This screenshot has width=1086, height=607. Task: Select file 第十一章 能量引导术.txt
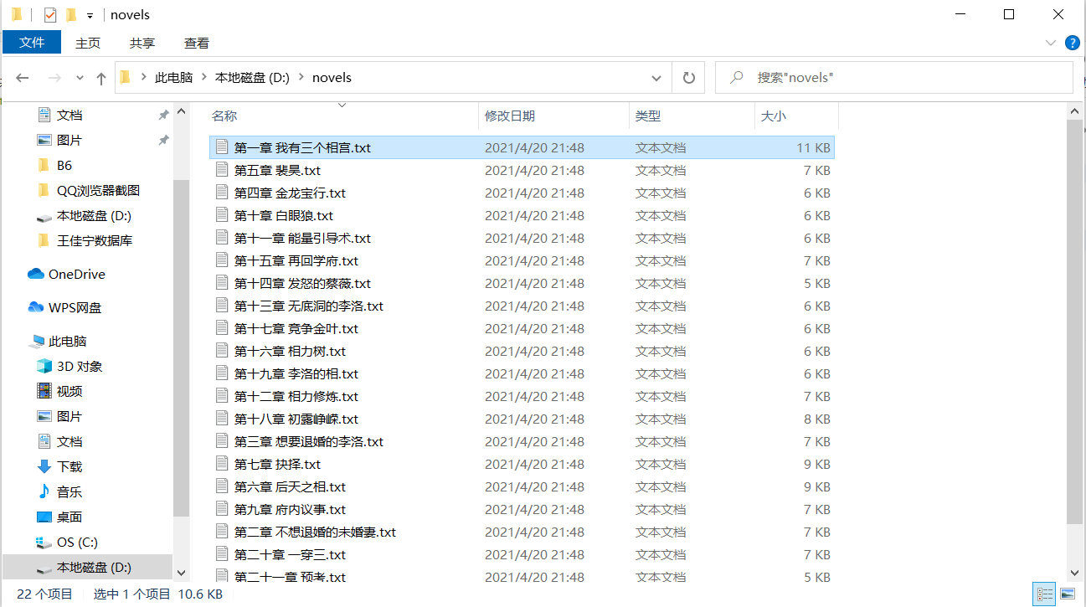tap(302, 238)
